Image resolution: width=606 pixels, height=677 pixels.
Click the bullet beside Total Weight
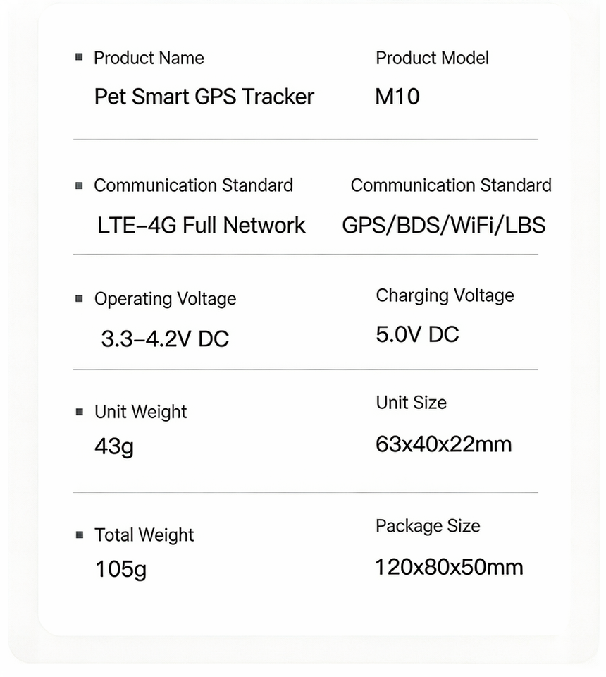[x=79, y=535]
